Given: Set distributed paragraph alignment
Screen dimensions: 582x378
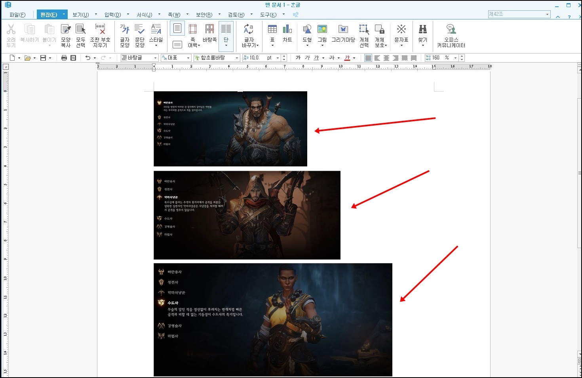Looking at the screenshot, I should click(405, 58).
